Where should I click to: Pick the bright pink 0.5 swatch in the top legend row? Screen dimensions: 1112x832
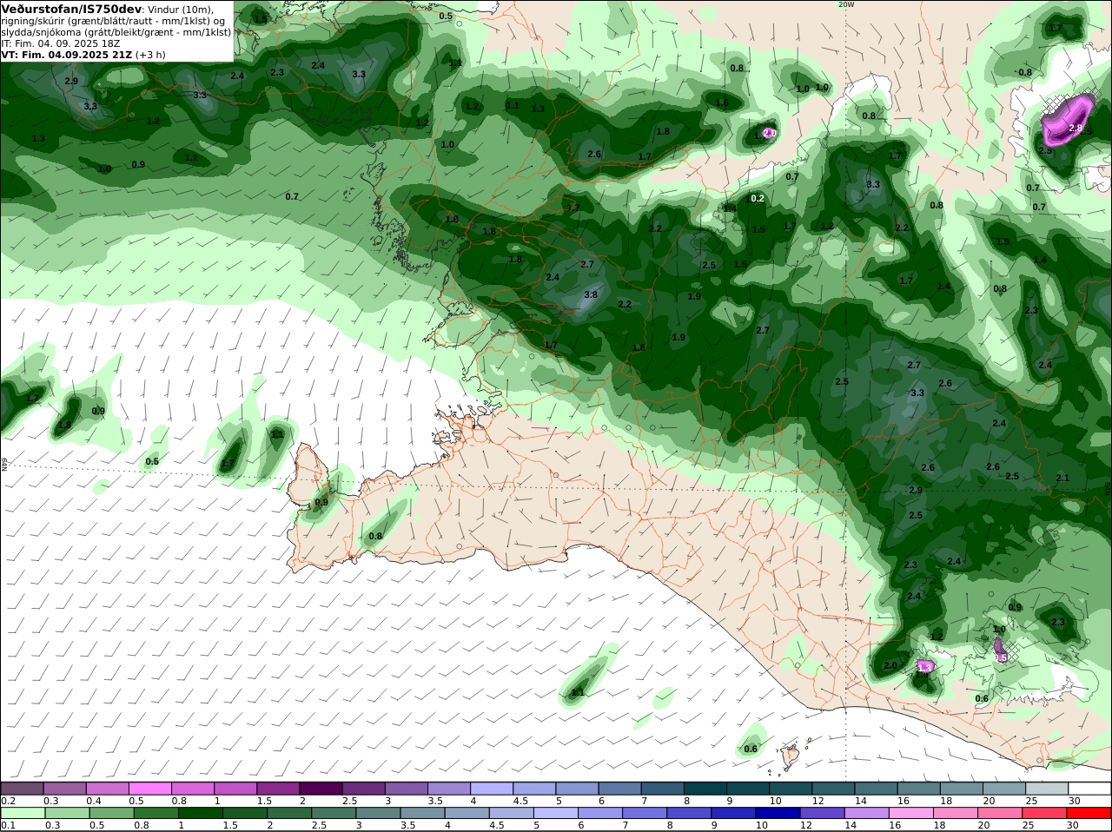click(149, 789)
